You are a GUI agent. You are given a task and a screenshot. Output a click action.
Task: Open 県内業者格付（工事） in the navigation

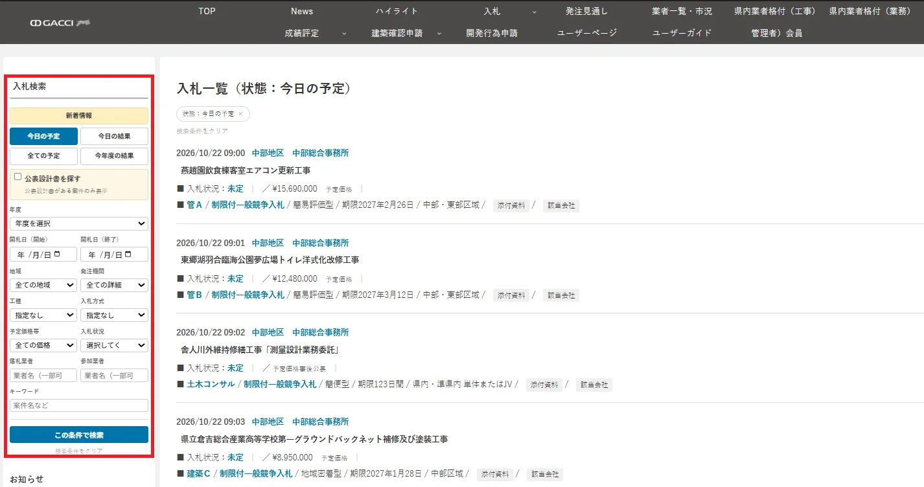(776, 11)
